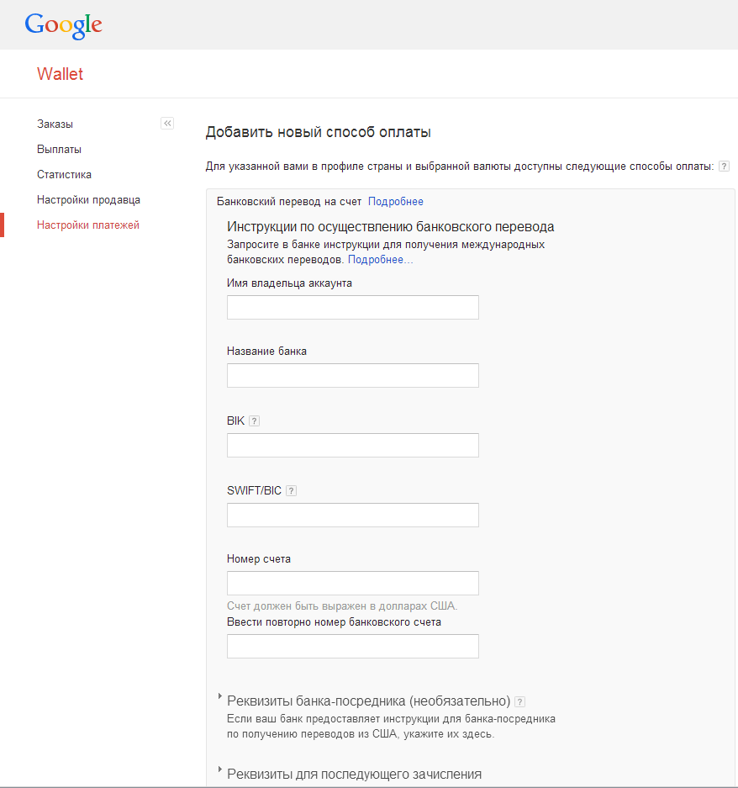Open help icon beside payment methods text

tap(724, 167)
